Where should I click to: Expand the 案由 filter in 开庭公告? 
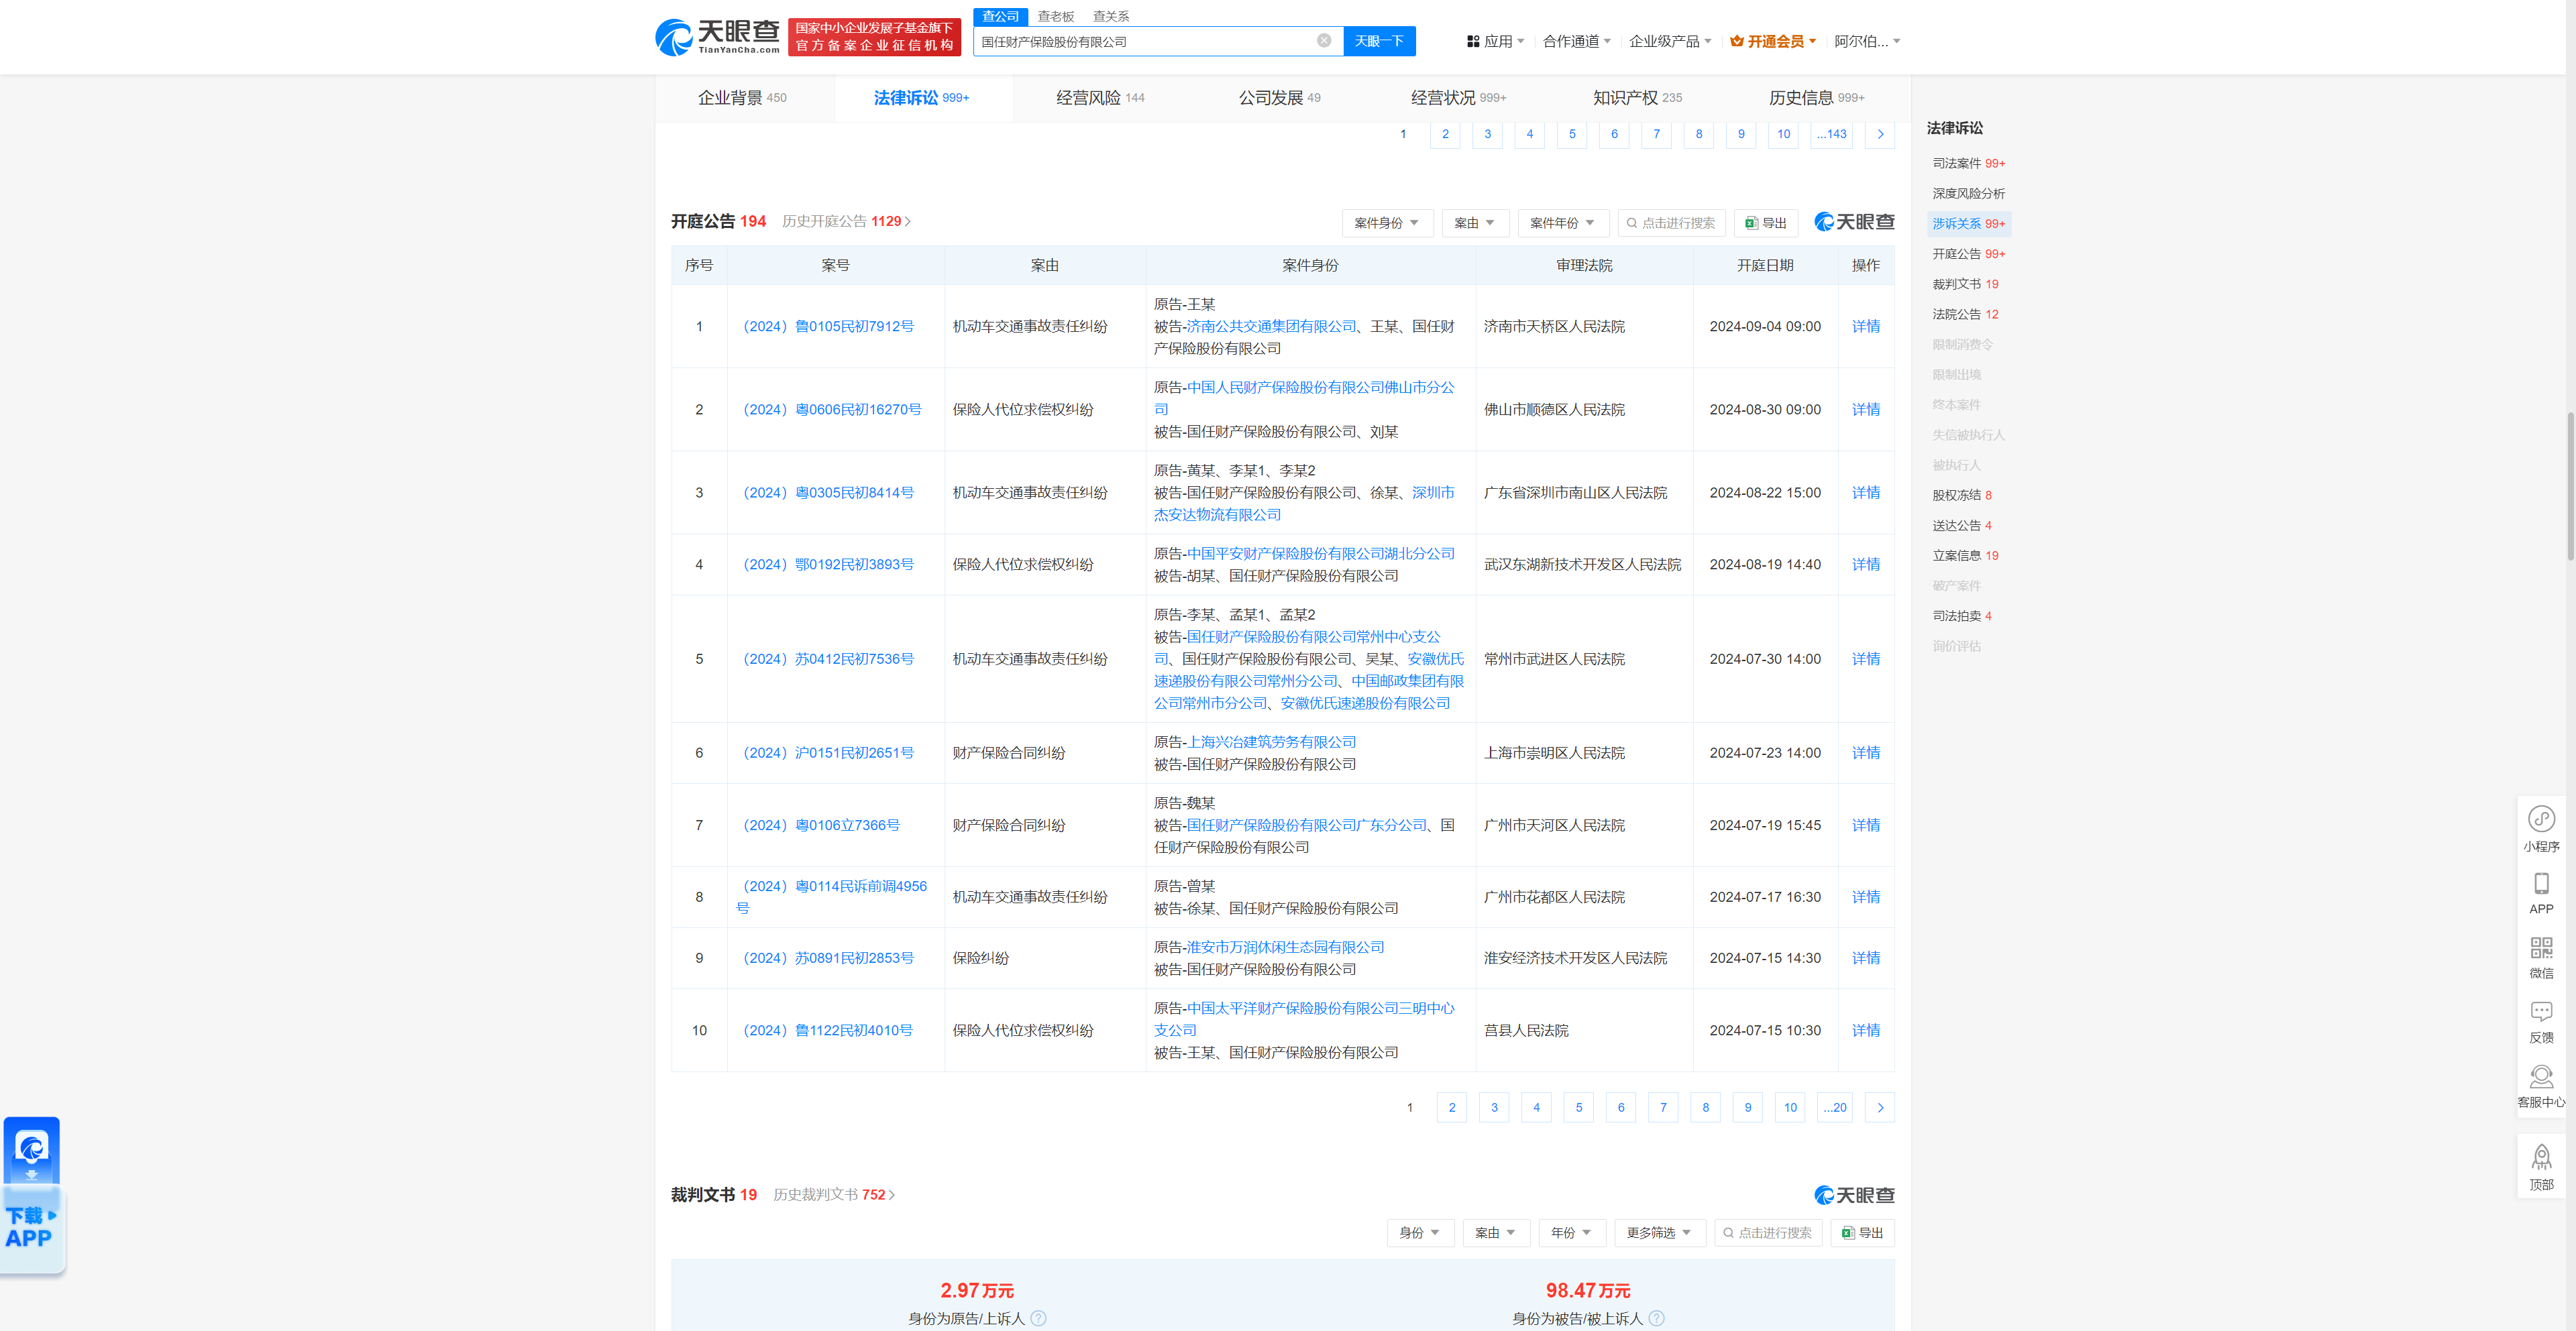1475,223
